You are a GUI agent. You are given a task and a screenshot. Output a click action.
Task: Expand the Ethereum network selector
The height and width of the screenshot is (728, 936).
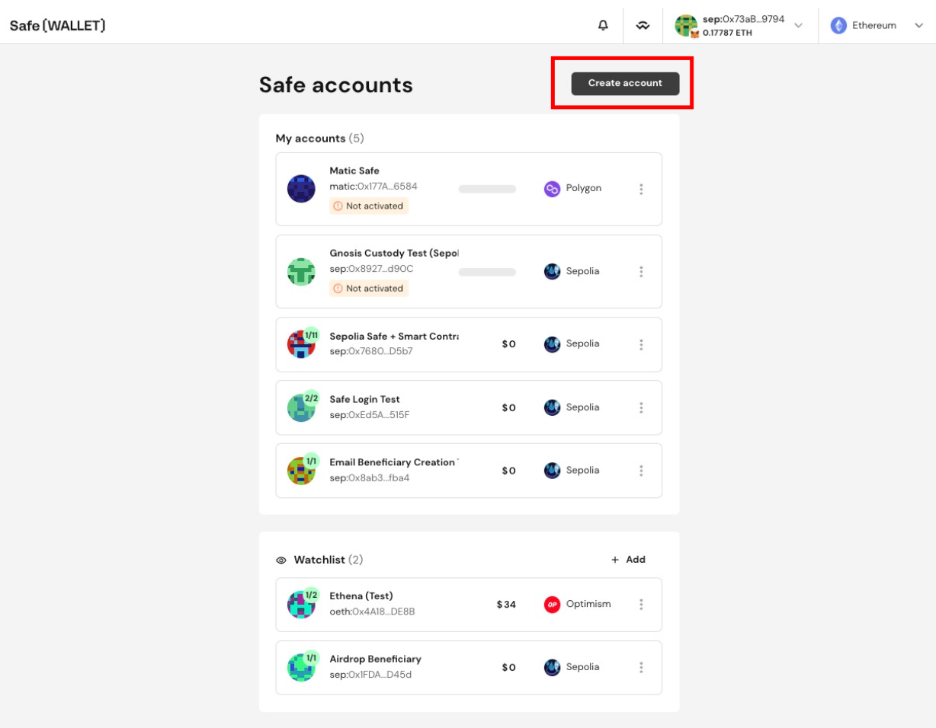[x=918, y=25]
